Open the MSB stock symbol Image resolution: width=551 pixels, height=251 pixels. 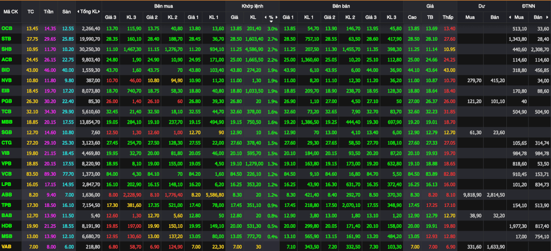(x=6, y=236)
